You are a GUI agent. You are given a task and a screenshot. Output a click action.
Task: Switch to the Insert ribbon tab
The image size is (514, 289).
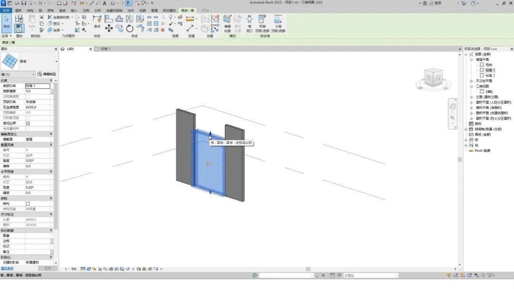coord(74,10)
